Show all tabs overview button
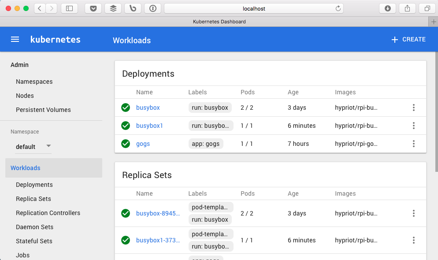The height and width of the screenshot is (260, 438). (x=427, y=8)
